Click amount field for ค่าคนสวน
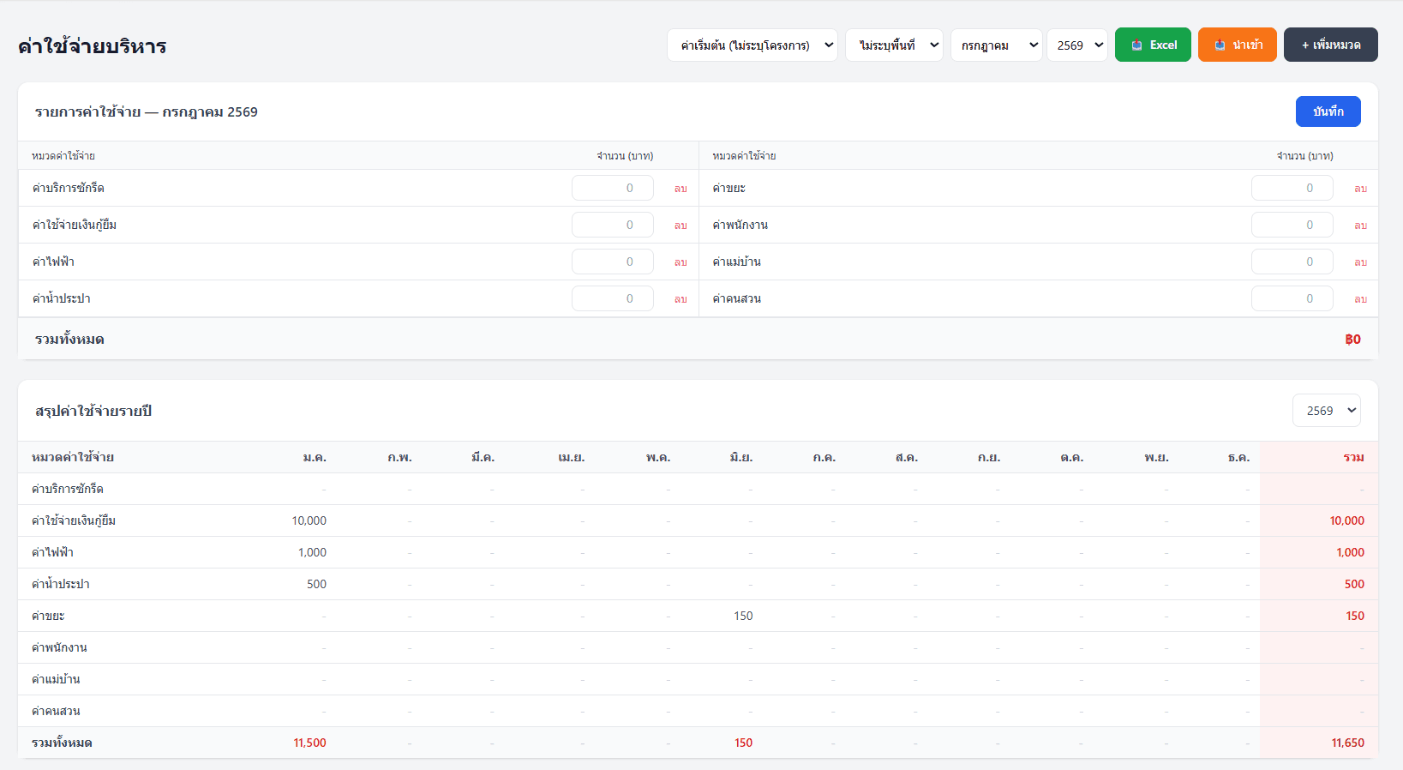 click(x=1292, y=298)
